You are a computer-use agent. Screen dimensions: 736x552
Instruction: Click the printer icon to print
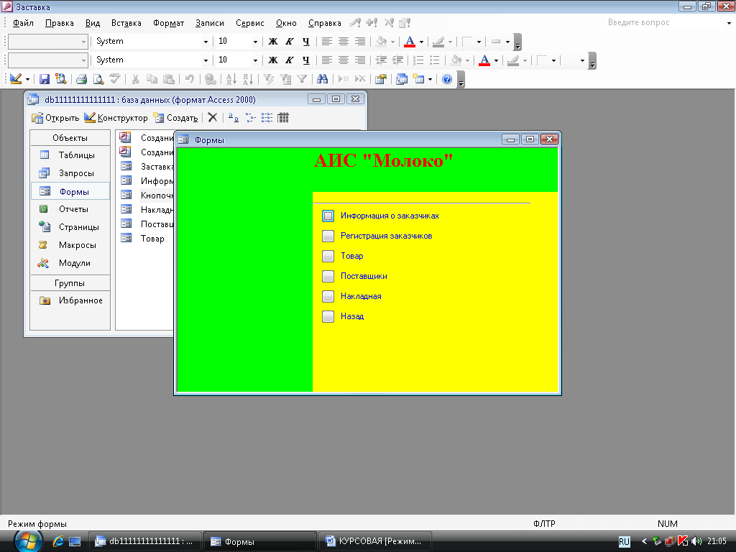click(82, 79)
